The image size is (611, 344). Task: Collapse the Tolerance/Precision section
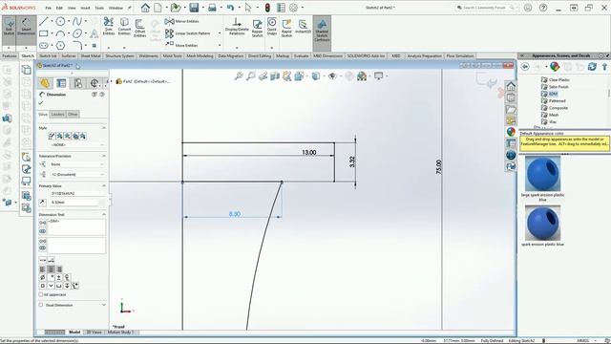click(104, 156)
